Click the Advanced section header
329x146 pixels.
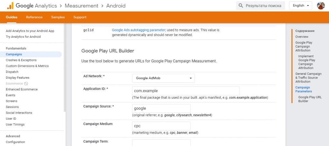(x=13, y=136)
